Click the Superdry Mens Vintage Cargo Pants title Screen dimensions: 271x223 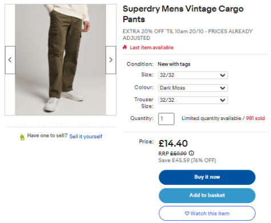pyautogui.click(x=183, y=14)
